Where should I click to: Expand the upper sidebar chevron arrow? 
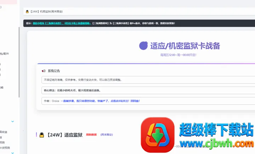13,121
